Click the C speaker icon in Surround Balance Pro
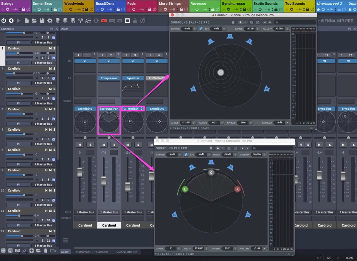This screenshot has height=261, width=357. coord(230,36)
